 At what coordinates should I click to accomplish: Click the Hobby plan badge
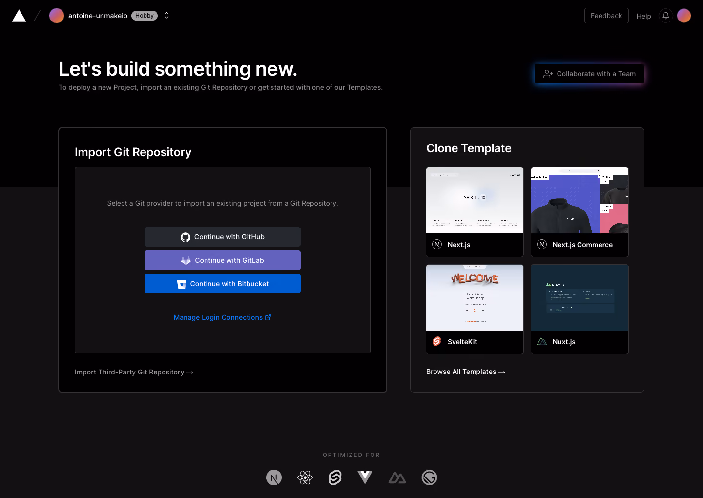tap(145, 16)
